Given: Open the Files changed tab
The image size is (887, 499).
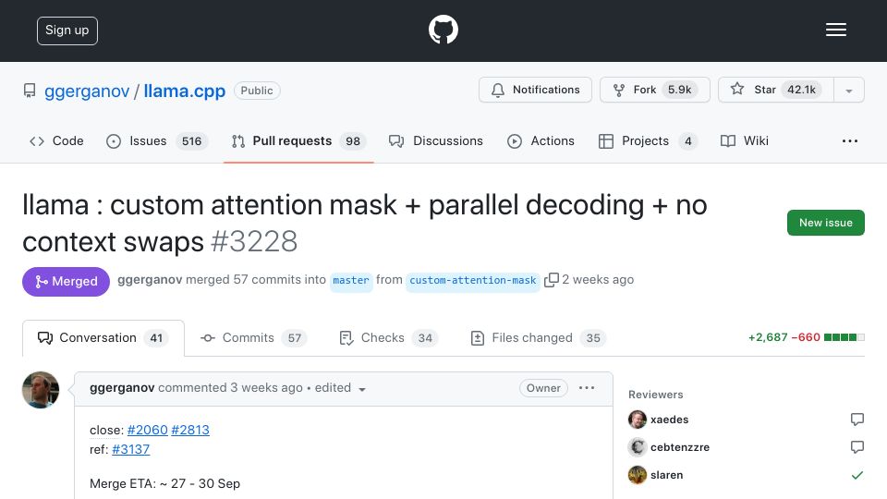Looking at the screenshot, I should pos(538,338).
